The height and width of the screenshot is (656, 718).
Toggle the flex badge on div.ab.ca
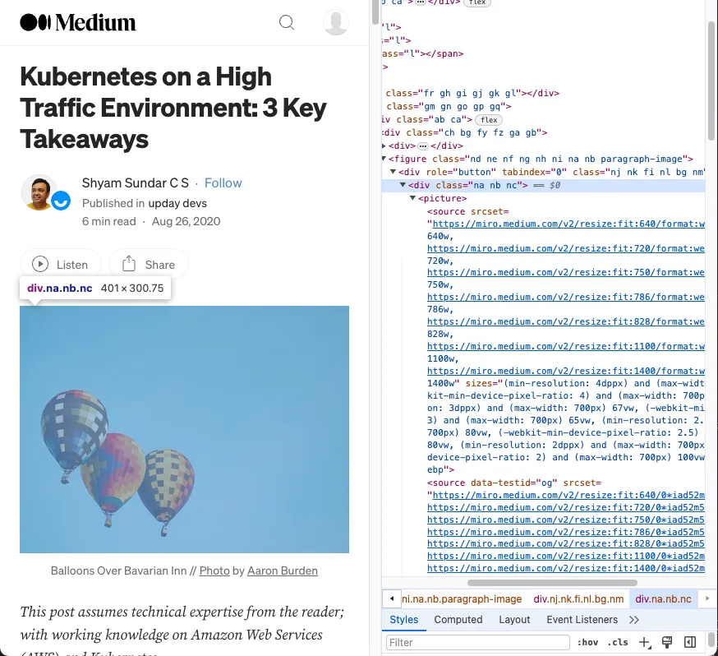[490, 120]
